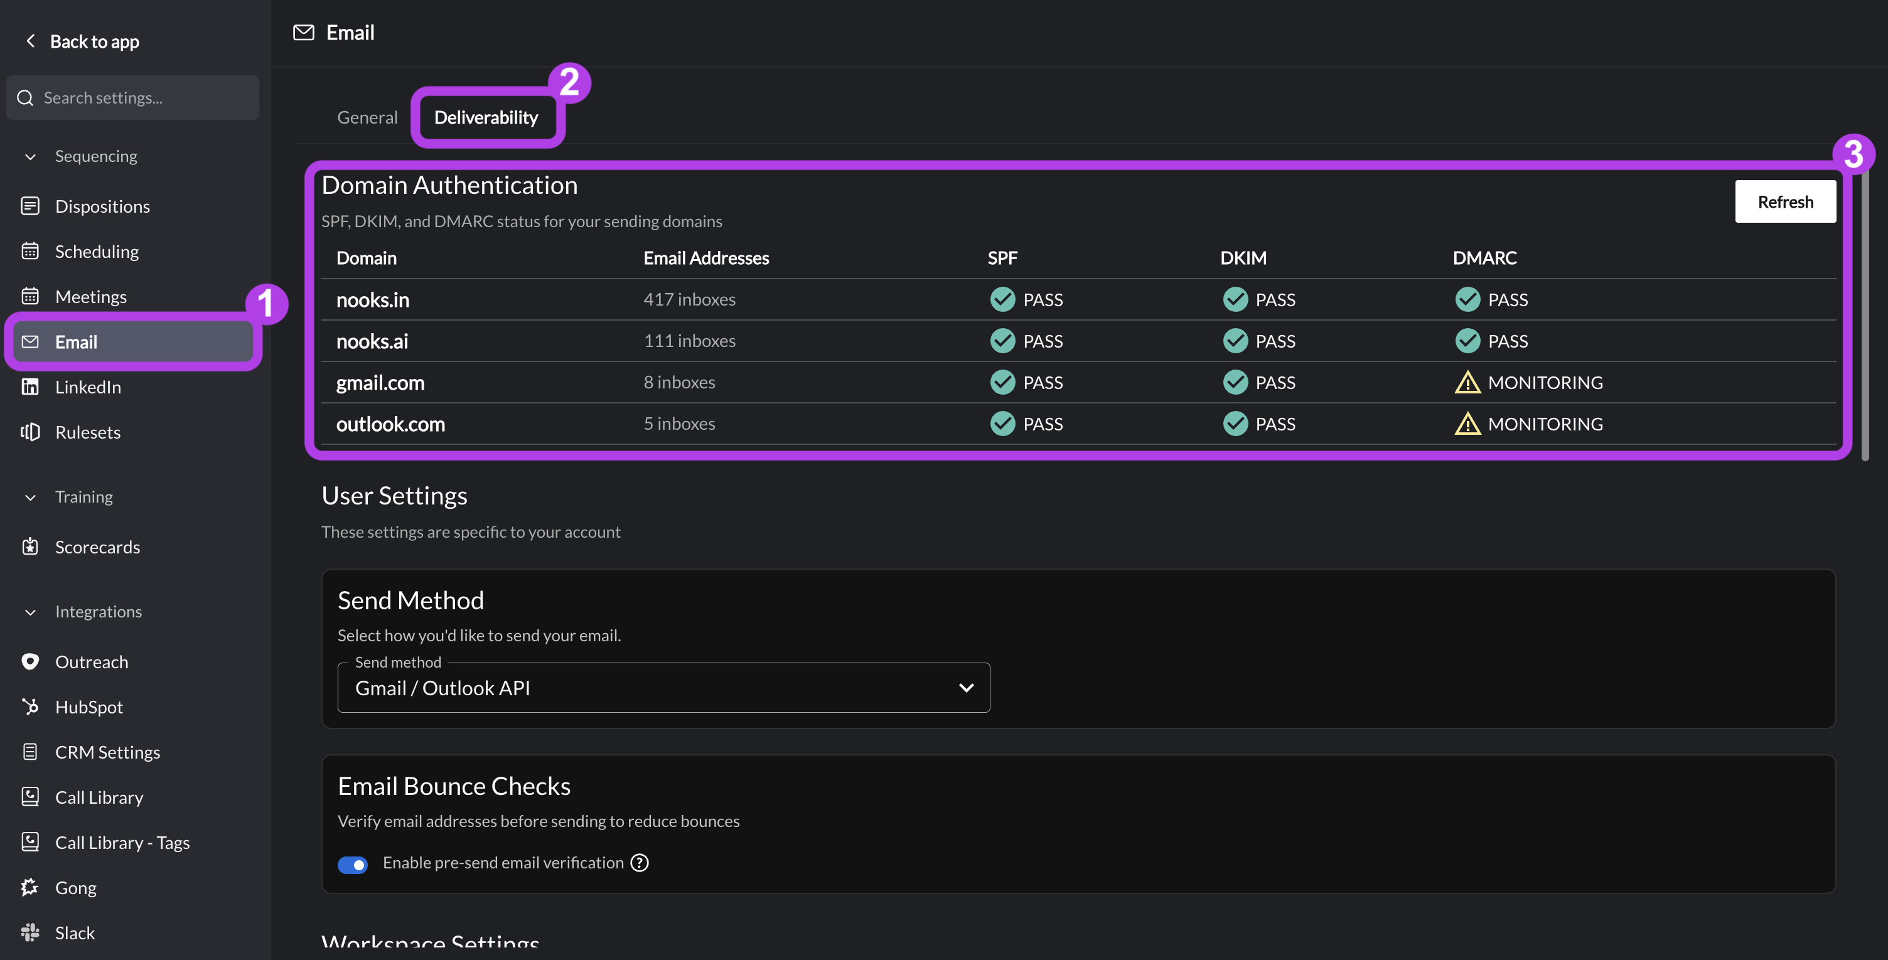This screenshot has height=960, width=1888.
Task: Click the search magnifier icon
Action: [x=26, y=97]
